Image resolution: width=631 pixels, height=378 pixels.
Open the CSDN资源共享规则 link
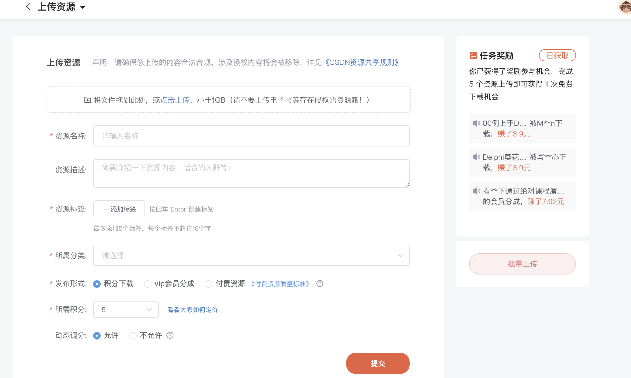coord(362,62)
